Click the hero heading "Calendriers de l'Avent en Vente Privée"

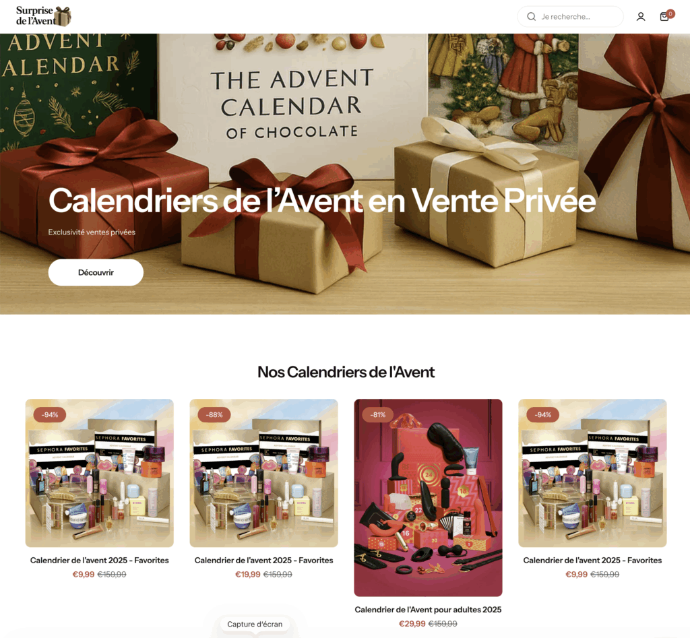(x=321, y=201)
